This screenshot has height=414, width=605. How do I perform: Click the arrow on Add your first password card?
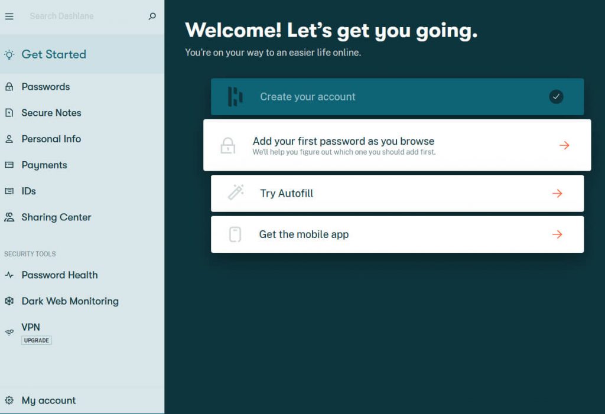[564, 145]
